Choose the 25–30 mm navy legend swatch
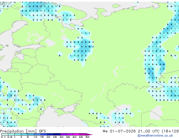The image size is (179, 138). pyautogui.click(x=57, y=134)
